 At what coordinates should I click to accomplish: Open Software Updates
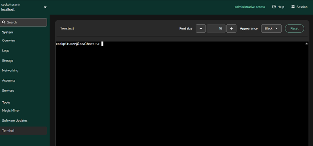pyautogui.click(x=15, y=120)
